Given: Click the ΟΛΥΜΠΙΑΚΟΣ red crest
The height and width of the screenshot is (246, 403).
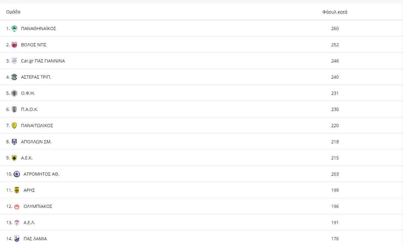Looking at the screenshot, I should coord(17,206).
